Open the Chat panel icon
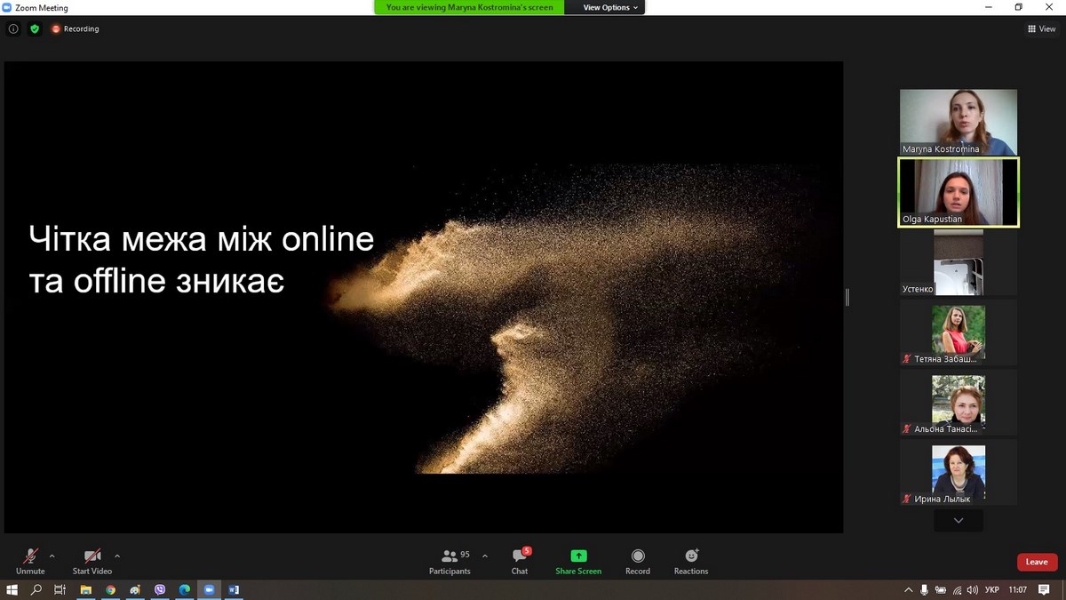Image resolution: width=1066 pixels, height=600 pixels. 520,556
